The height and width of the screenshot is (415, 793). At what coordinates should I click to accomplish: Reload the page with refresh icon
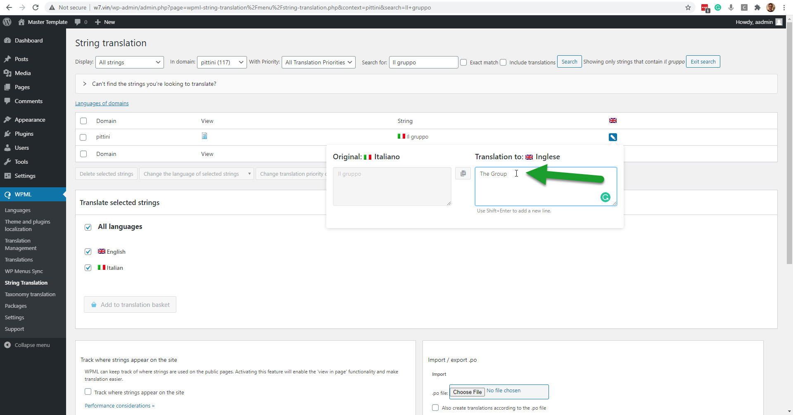(36, 7)
